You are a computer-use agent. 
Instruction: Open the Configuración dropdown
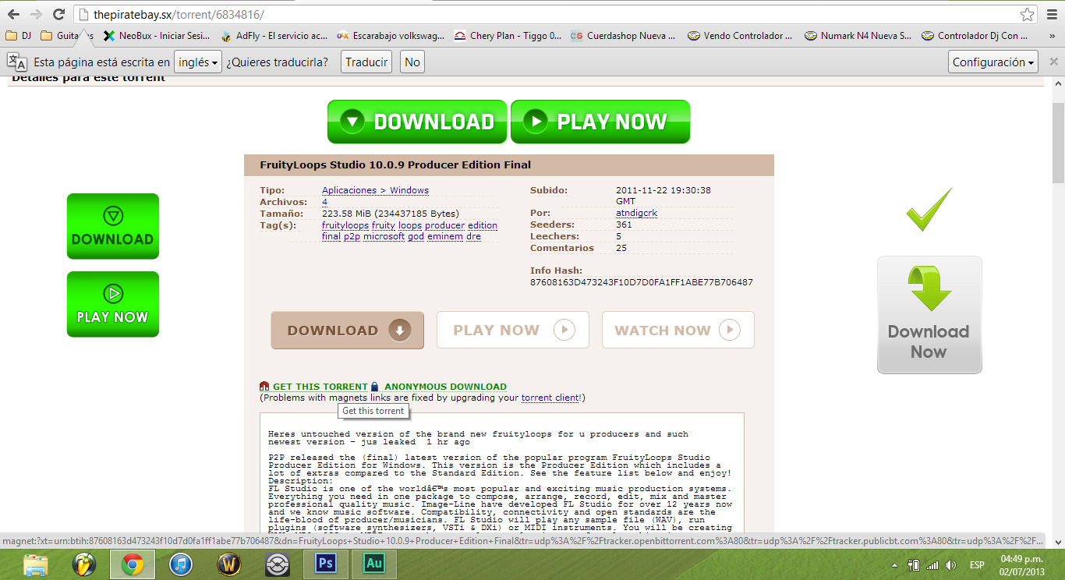click(994, 62)
